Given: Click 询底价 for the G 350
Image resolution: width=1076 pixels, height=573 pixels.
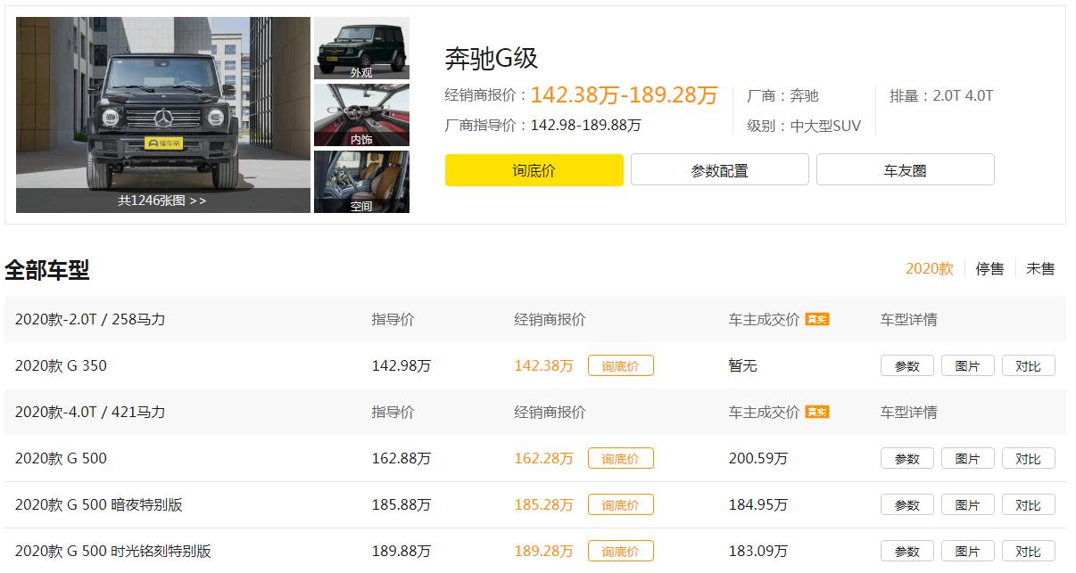Looking at the screenshot, I should point(620,365).
